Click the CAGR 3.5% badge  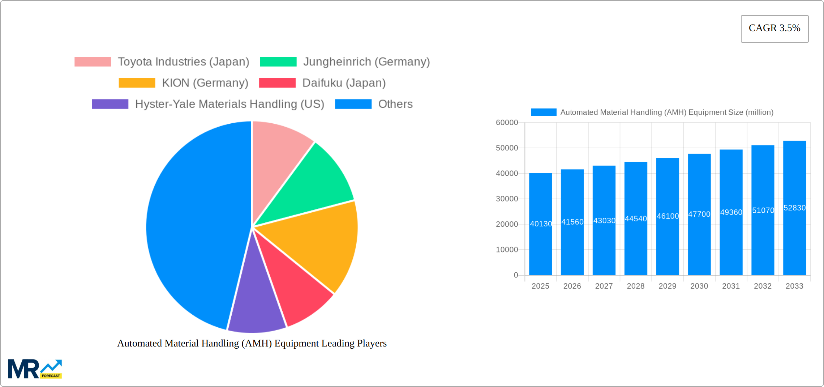[x=774, y=28]
